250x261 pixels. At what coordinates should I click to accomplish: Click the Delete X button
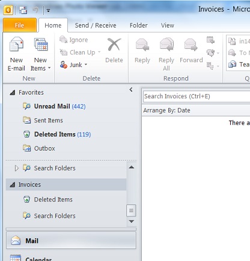pyautogui.click(x=114, y=50)
